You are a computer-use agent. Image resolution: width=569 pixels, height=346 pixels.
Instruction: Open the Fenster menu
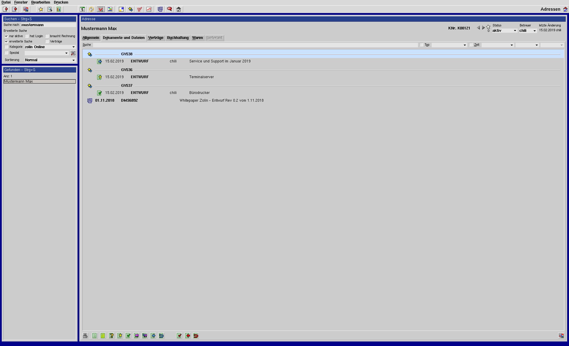pyautogui.click(x=21, y=2)
